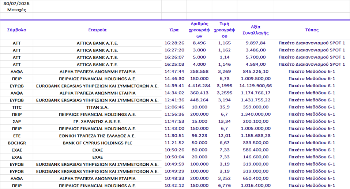This screenshot has height=189, width=350.
Task: Click ΕΧΑΕ symbol in the 10:50:26 row
Action: (16, 150)
